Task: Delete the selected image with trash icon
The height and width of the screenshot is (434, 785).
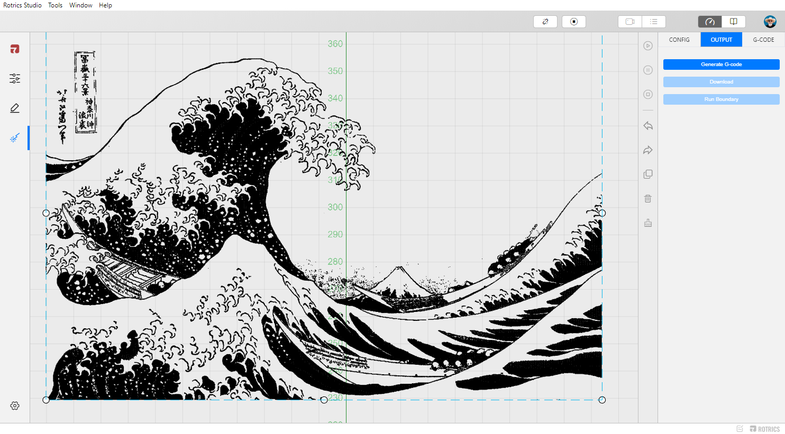Action: (x=648, y=199)
